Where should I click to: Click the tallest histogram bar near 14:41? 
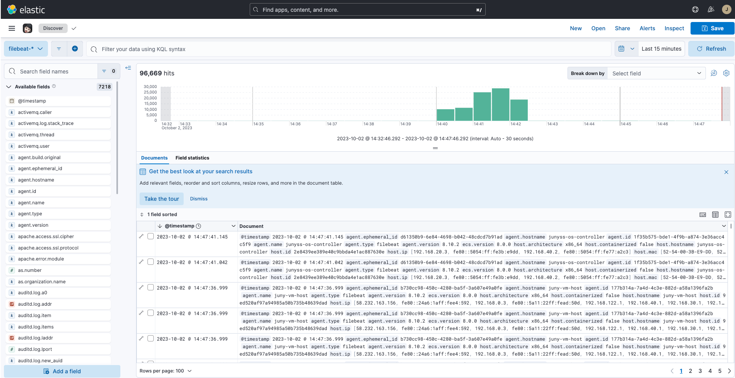tap(500, 105)
